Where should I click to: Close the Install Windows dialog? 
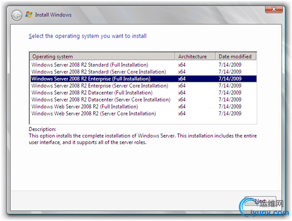(273, 9)
